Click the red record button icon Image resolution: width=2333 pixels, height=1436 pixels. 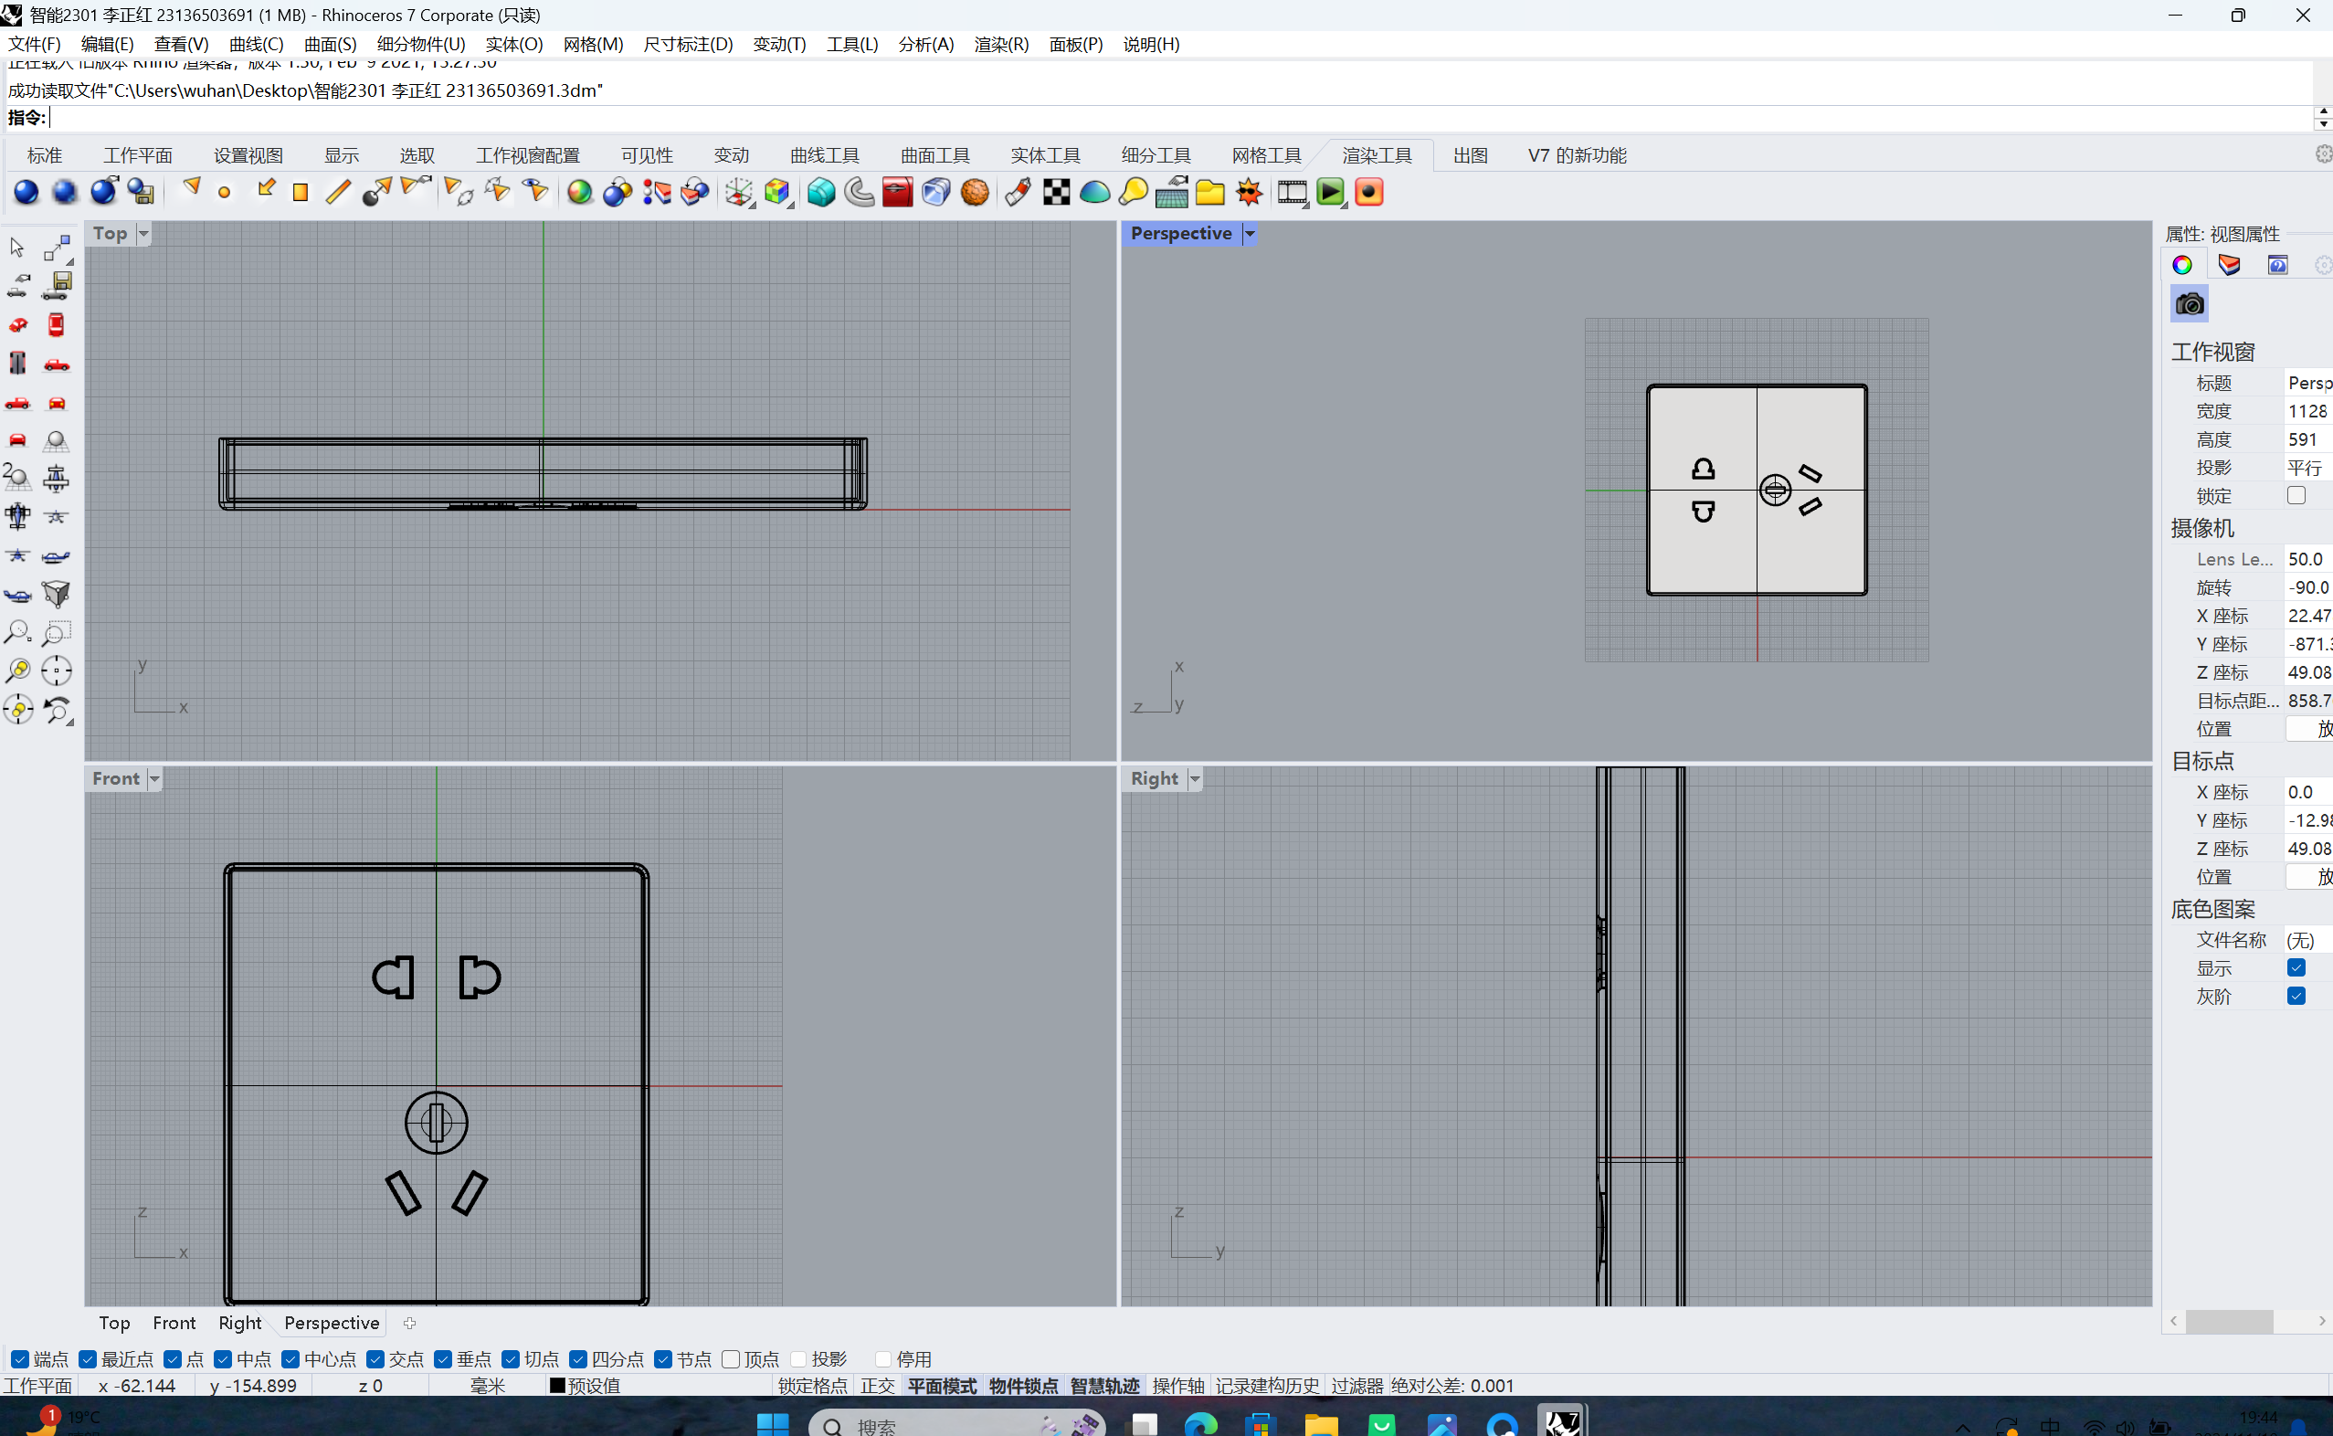(1369, 193)
